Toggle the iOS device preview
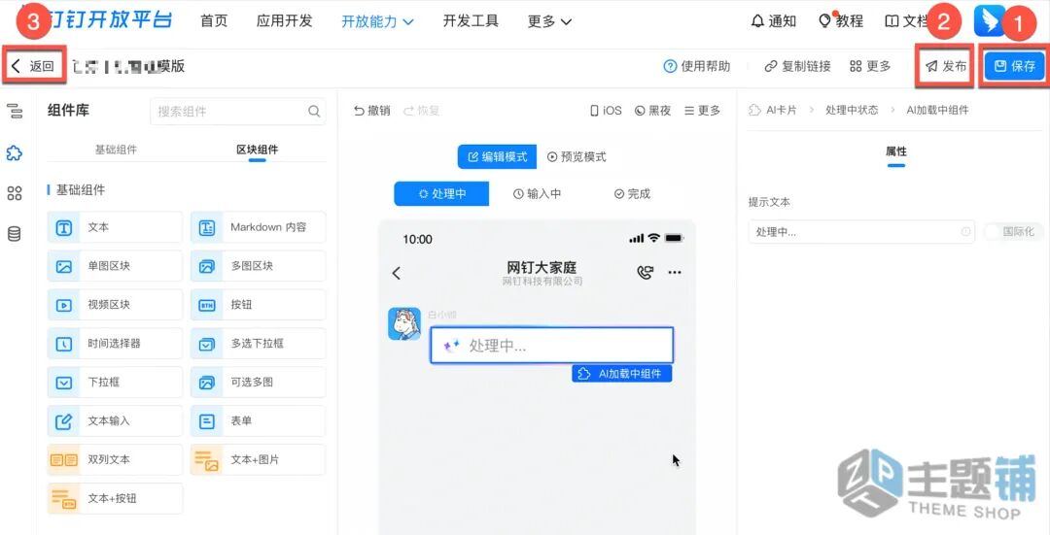Viewport: 1050px width, 535px height. (x=606, y=111)
